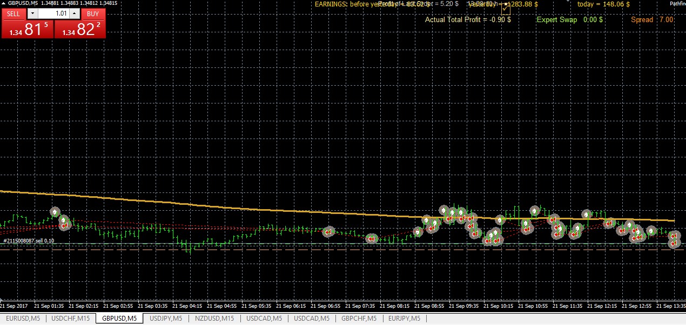
Task: Increase trade volume with the up arrow
Action: point(75,13)
